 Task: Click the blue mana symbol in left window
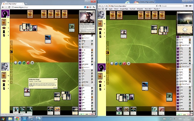[20, 63]
